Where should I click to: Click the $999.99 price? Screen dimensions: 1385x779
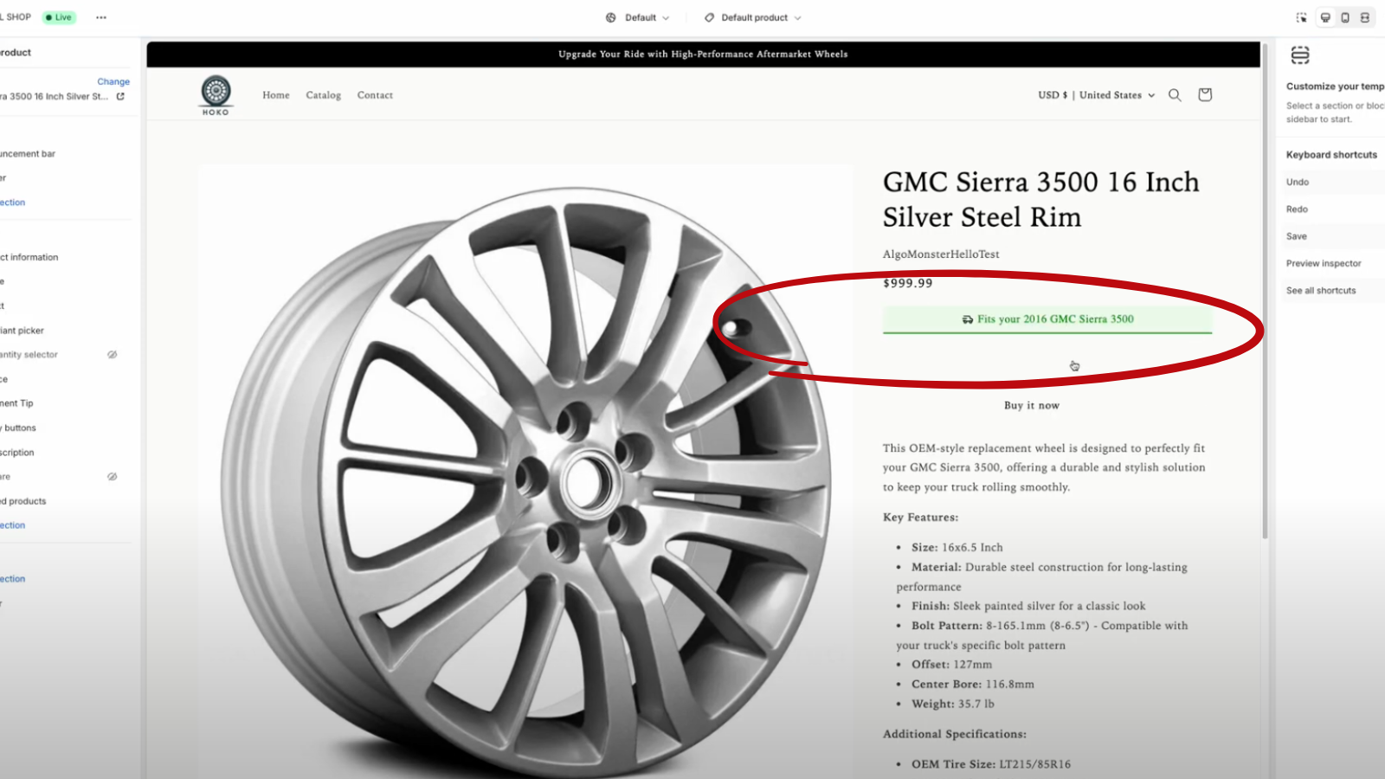pyautogui.click(x=908, y=283)
